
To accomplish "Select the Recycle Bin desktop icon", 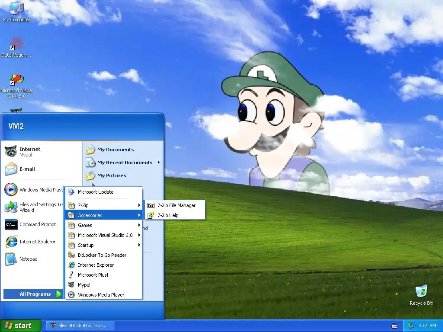I will pos(421,291).
